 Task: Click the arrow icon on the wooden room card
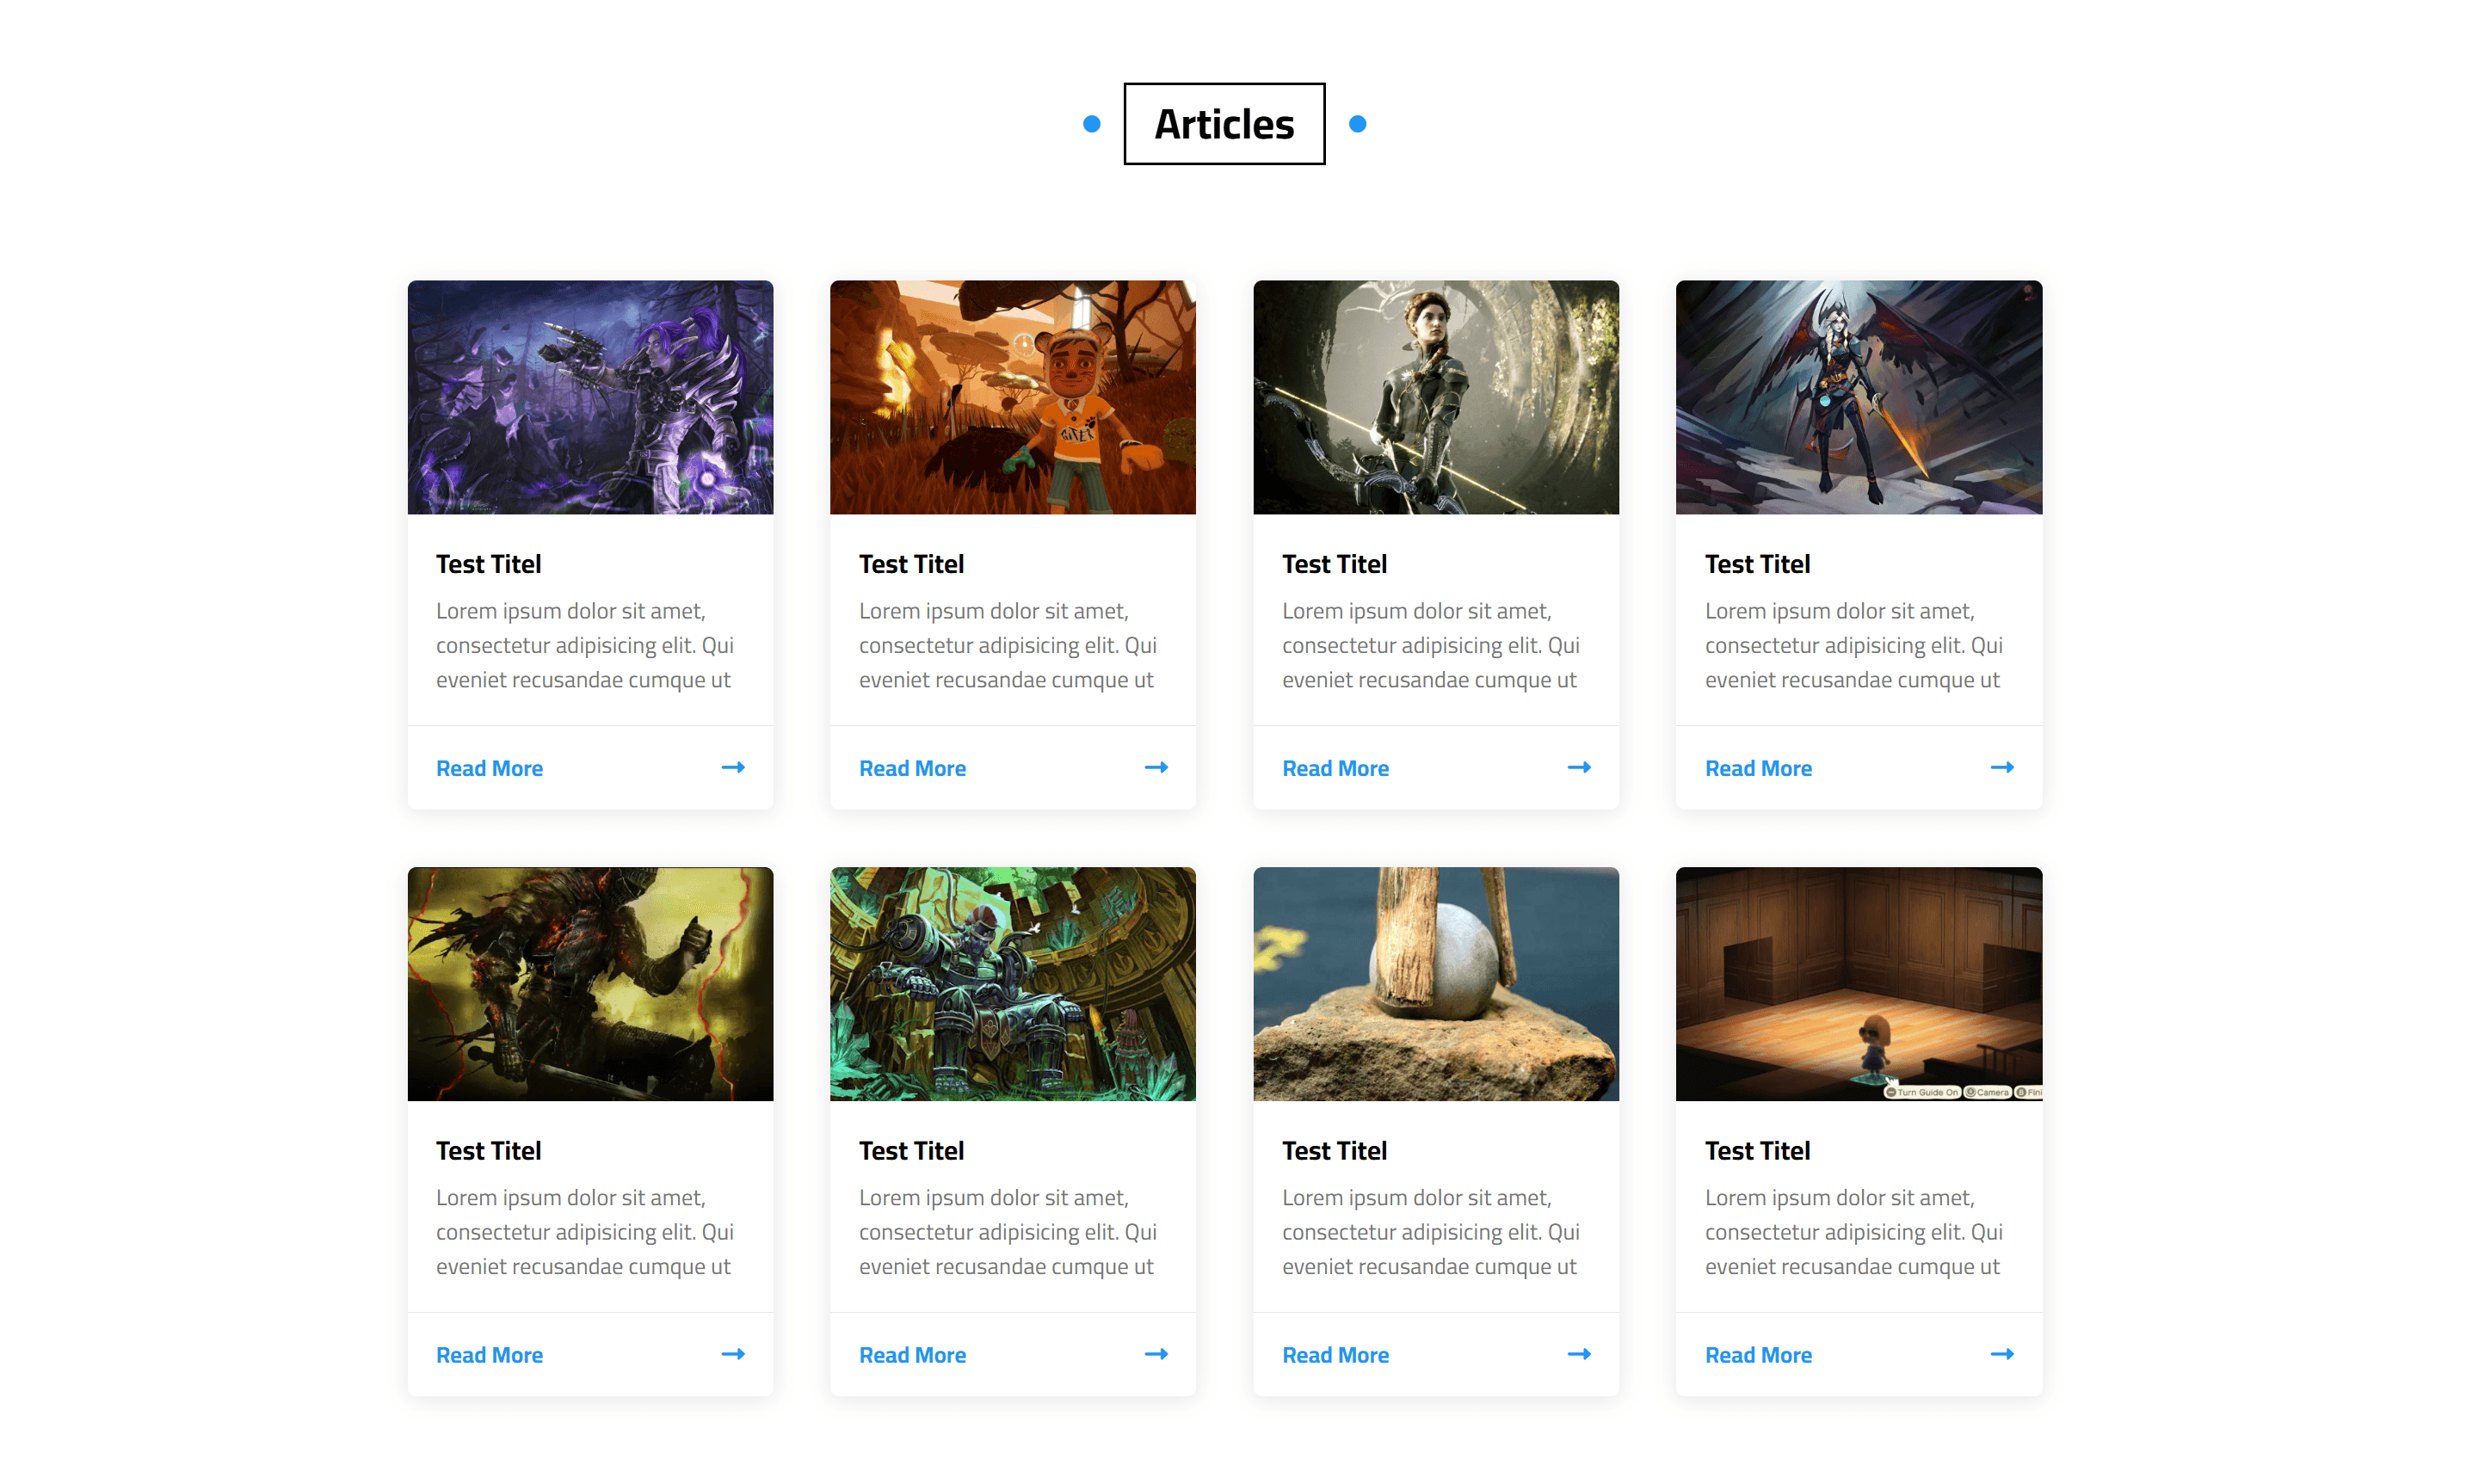click(2002, 1354)
